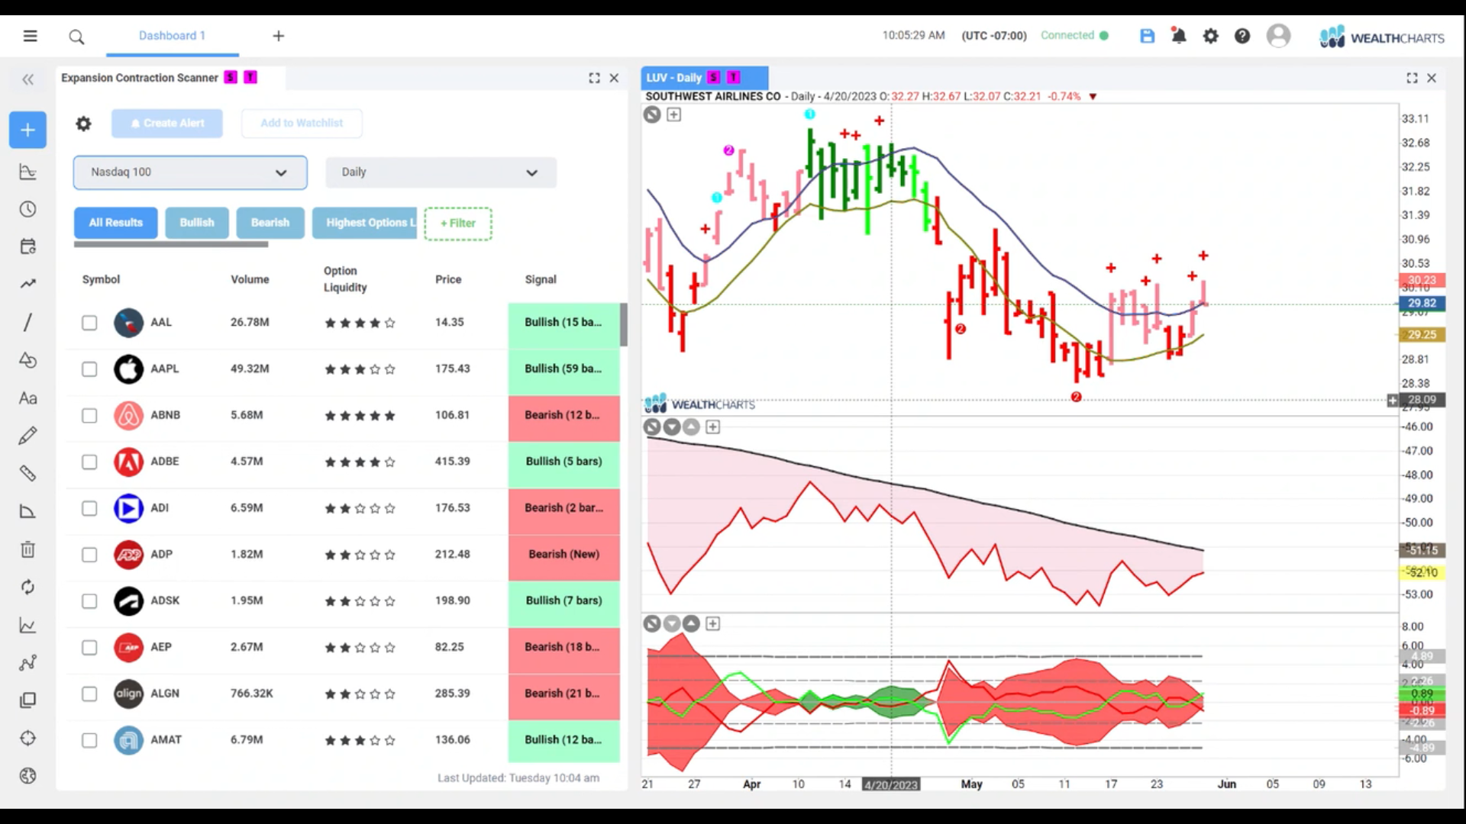
Task: Add indicator plus on price chart pane
Action: tap(673, 114)
